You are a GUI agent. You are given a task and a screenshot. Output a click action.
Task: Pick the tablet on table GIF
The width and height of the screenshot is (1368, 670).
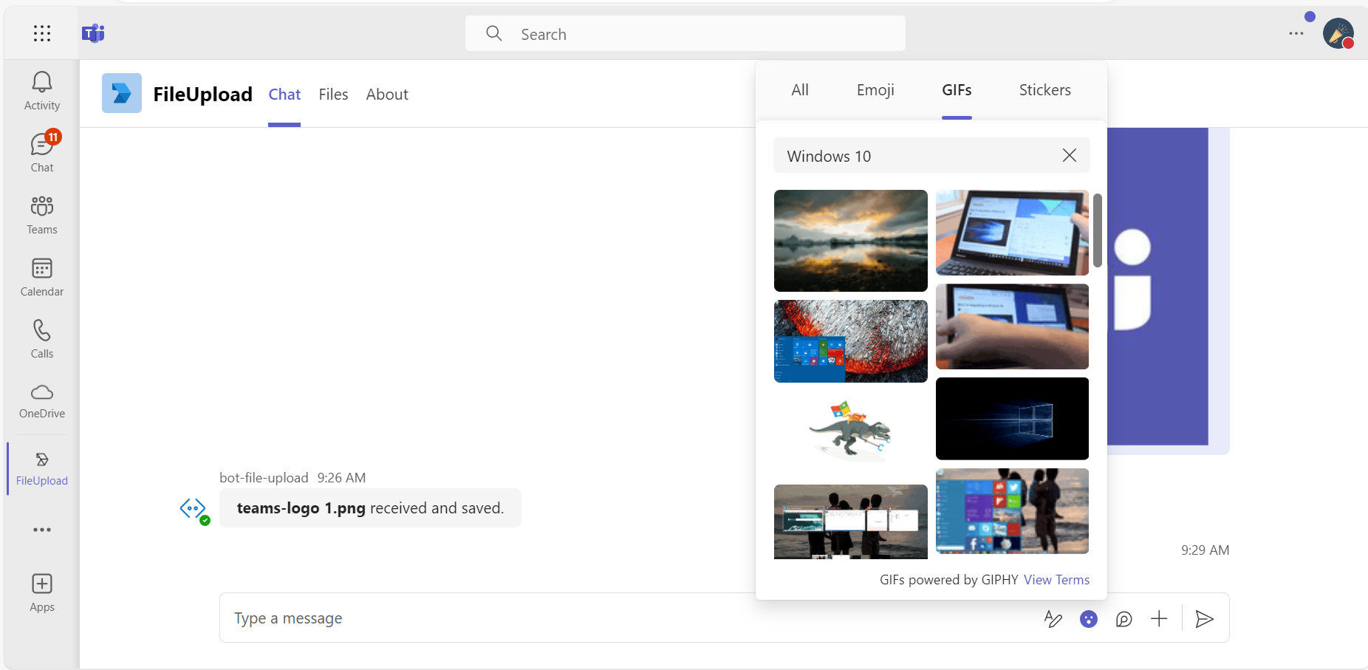1012,233
